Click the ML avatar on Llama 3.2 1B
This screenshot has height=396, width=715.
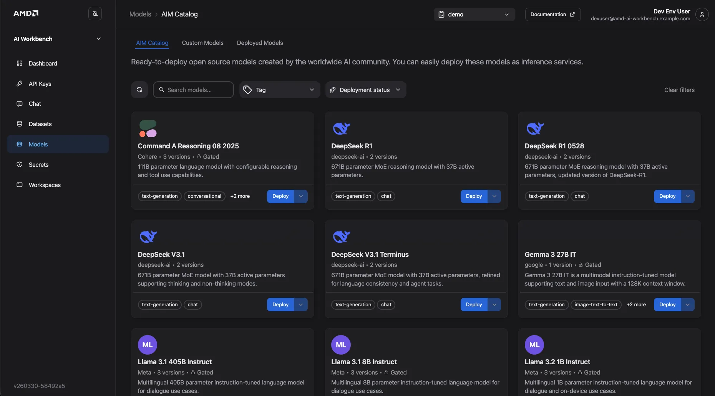click(534, 345)
